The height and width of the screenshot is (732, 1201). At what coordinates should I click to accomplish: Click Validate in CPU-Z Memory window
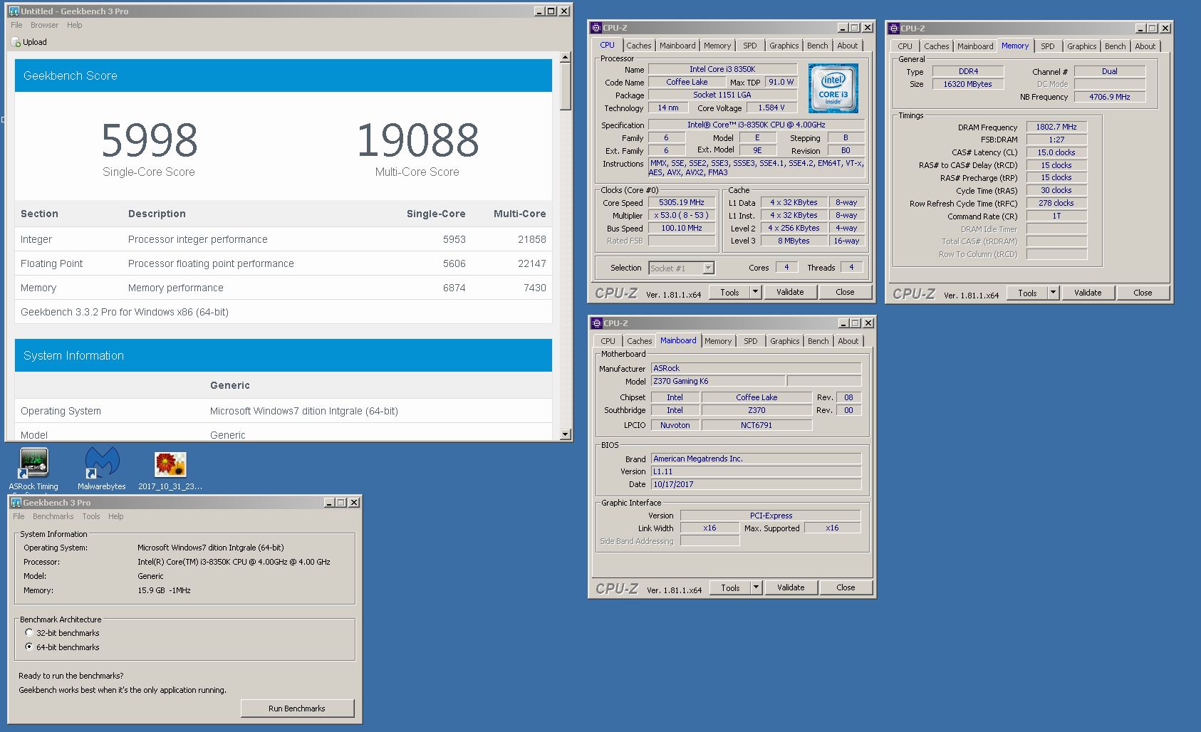pos(1088,293)
